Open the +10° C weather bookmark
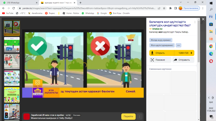This screenshot has width=216, height=121. coord(21,13)
